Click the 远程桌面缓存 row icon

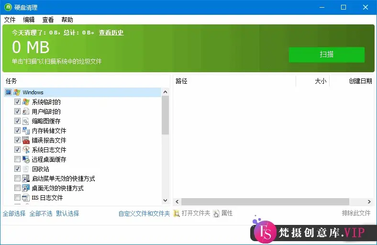pyautogui.click(x=26, y=159)
